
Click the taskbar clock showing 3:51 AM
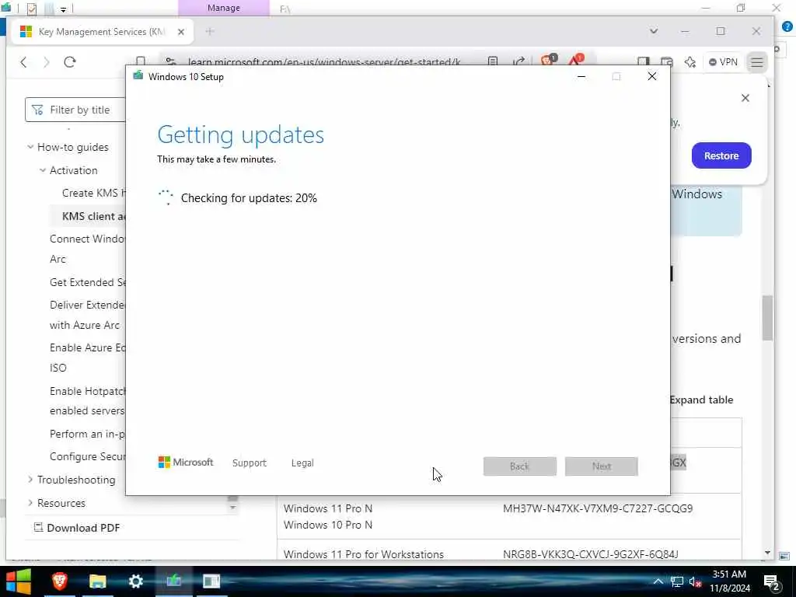(x=729, y=581)
